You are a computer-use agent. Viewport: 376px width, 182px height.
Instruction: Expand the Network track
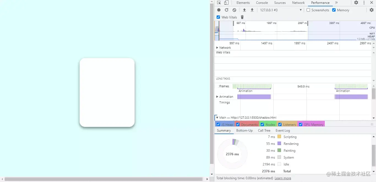[217, 48]
